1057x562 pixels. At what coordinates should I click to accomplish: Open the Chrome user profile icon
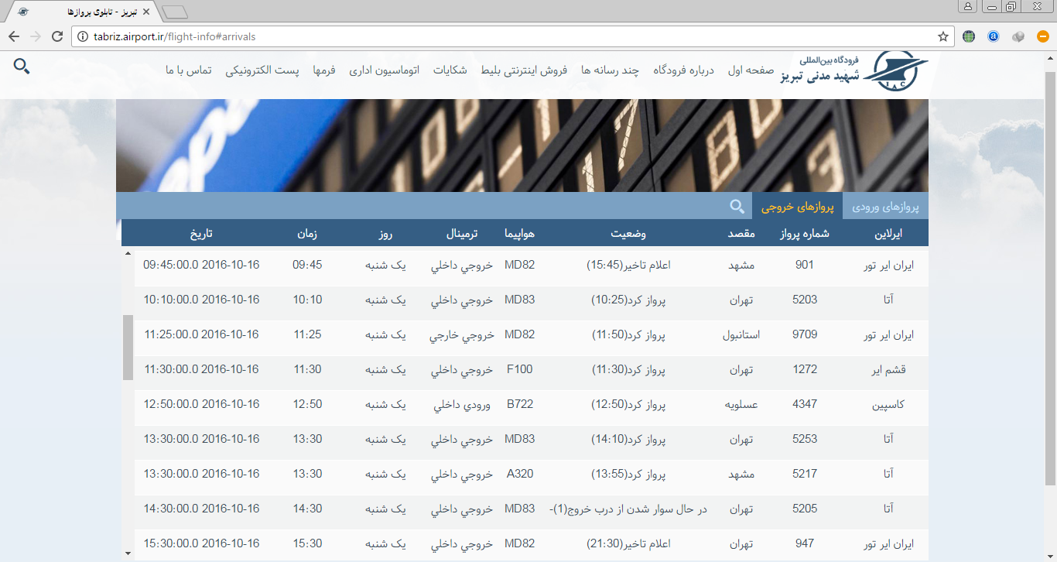(x=968, y=7)
